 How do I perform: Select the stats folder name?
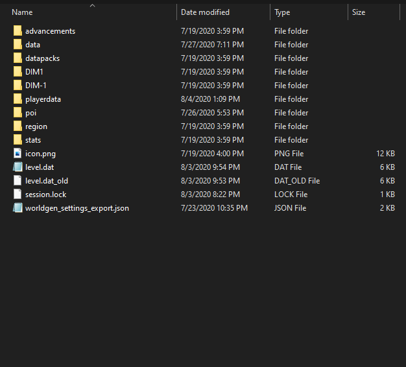pyautogui.click(x=33, y=140)
